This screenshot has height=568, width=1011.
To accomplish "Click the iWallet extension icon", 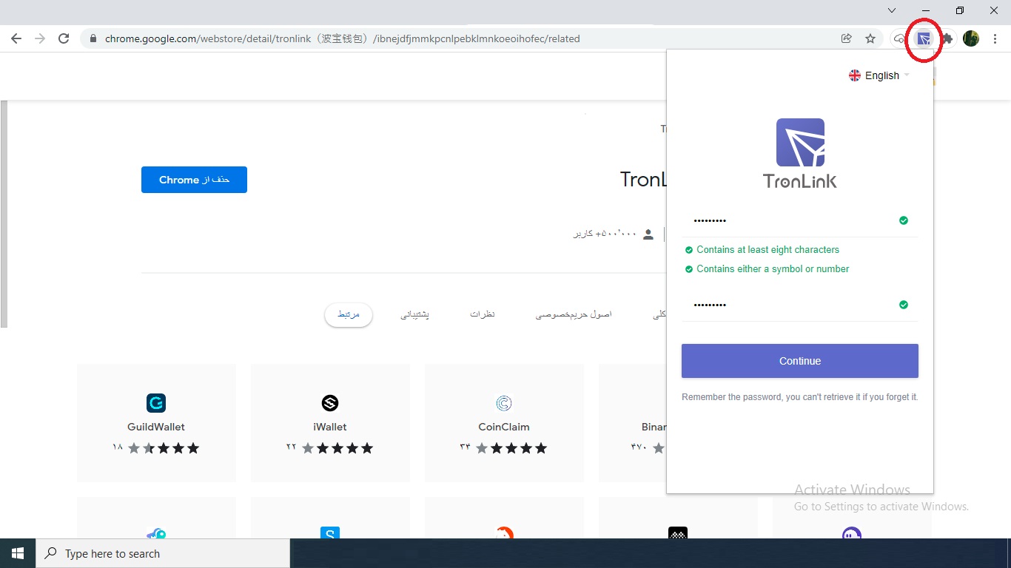I will point(329,403).
